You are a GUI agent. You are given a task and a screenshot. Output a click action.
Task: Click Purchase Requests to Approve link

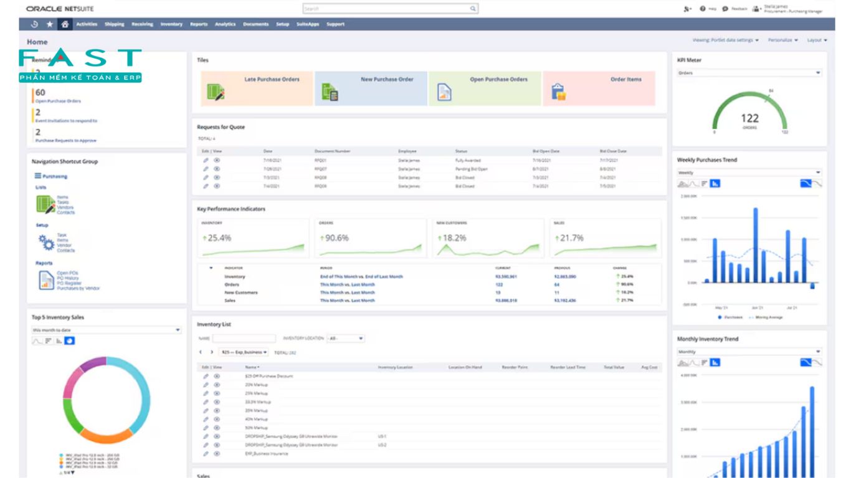pos(66,141)
